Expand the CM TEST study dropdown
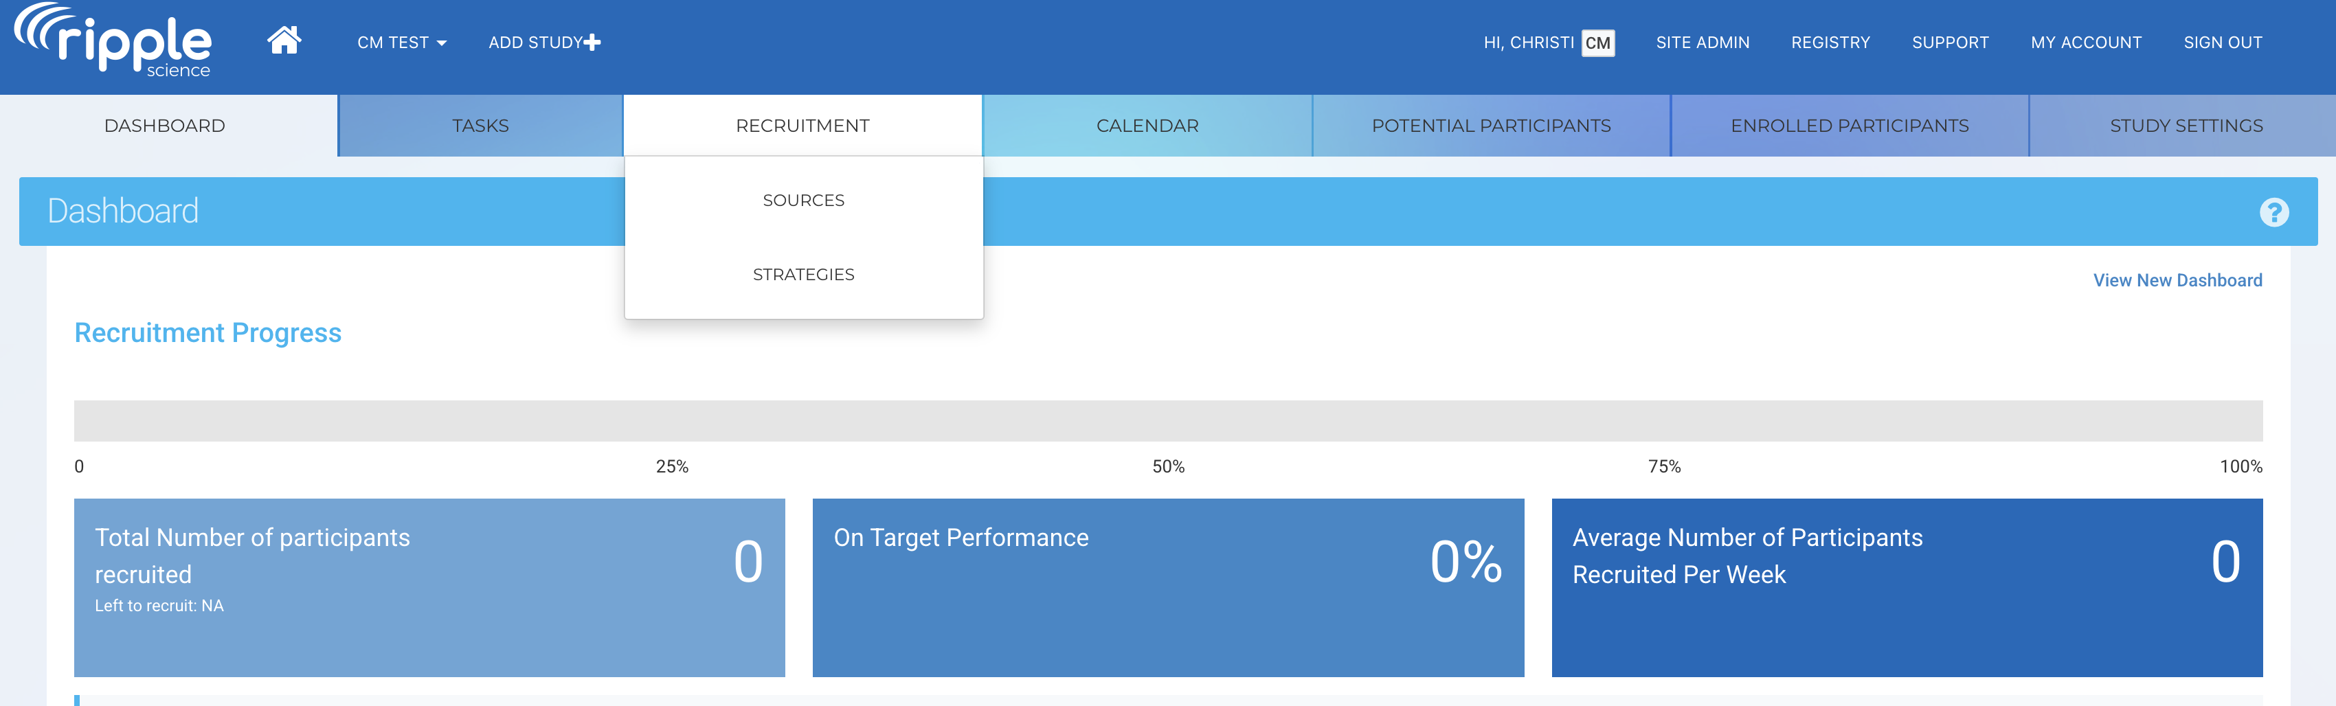The width and height of the screenshot is (2336, 706). 402,43
